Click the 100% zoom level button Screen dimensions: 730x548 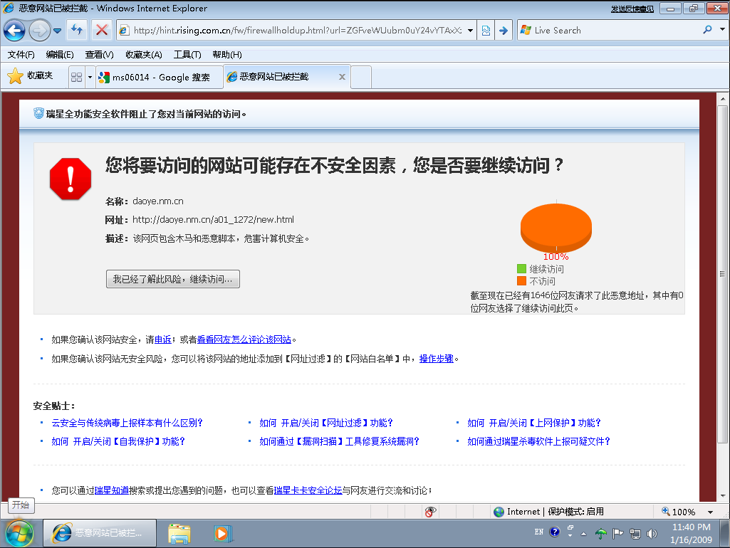(678, 512)
